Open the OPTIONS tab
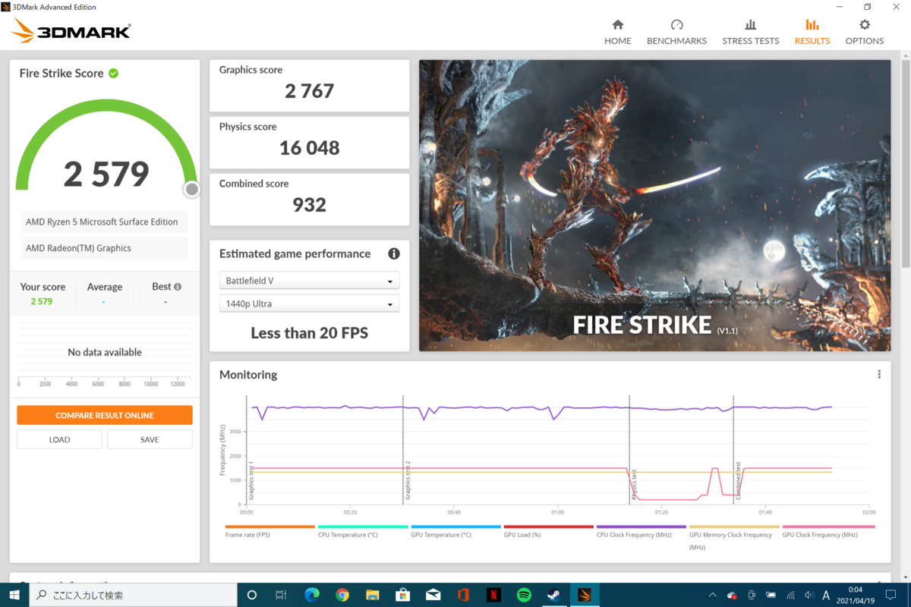This screenshot has height=607, width=911. point(864,32)
